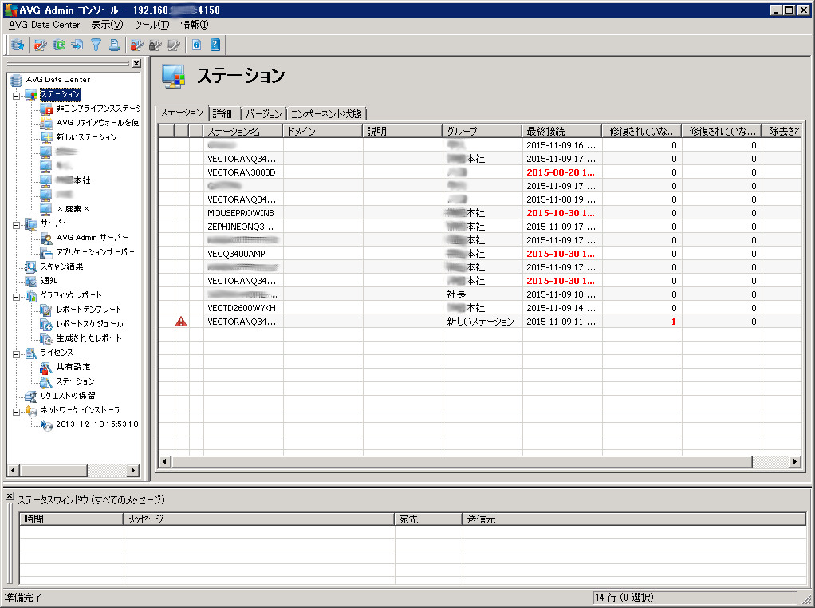The image size is (815, 608).
Task: Select 共有設定 under ライセンス
Action: [x=73, y=367]
